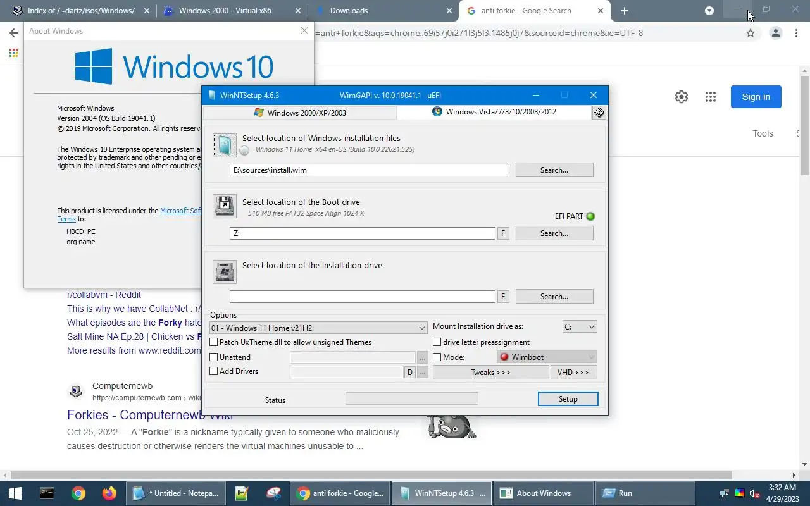Click the muted volume tray icon

(754, 493)
